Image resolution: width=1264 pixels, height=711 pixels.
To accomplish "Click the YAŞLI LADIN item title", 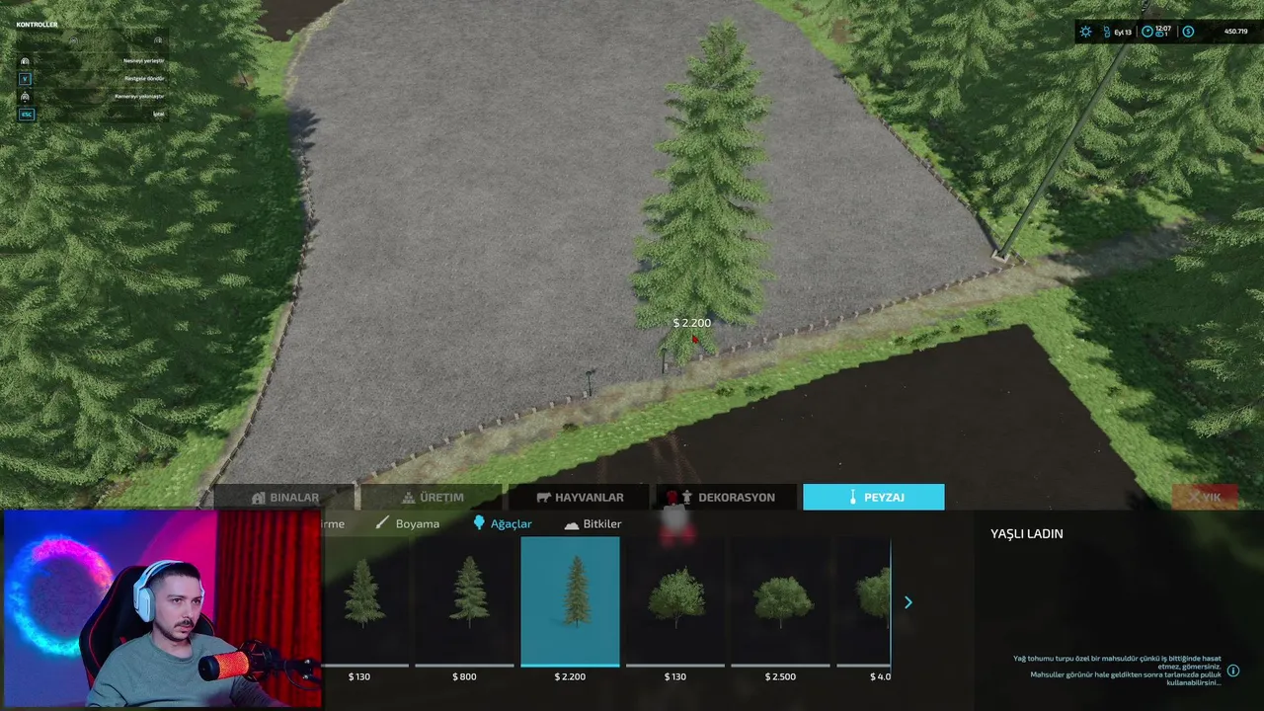I will pos(1027,533).
